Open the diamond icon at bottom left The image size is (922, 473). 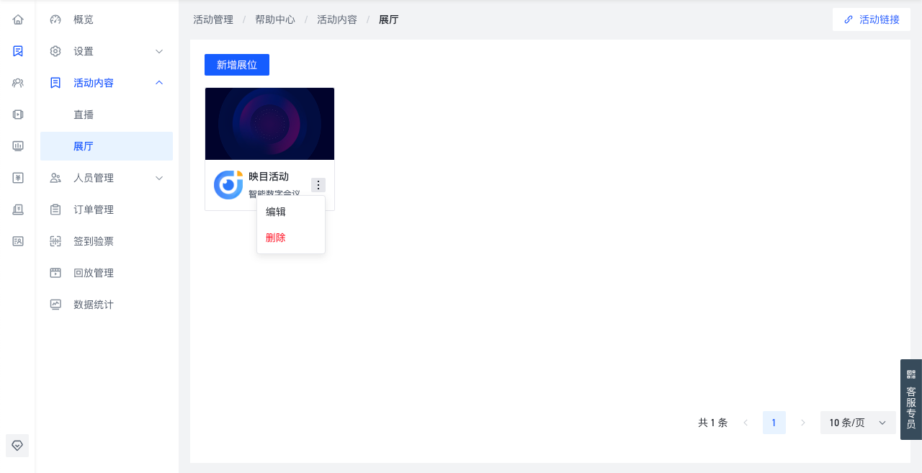point(17,446)
